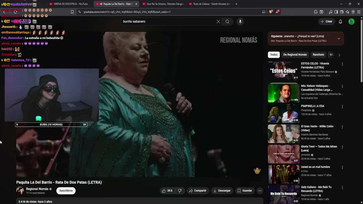Click install-app icon in address bar
This screenshot has height=204, width=363.
point(264,12)
